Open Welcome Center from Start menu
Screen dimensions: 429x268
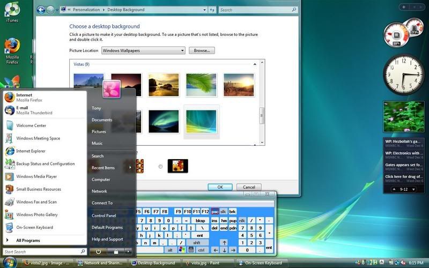pos(45,125)
